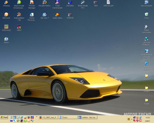The image size is (154, 123).
Task: Select the Macromedia Dreamweaver desktop shortcut
Action: click(x=19, y=5)
